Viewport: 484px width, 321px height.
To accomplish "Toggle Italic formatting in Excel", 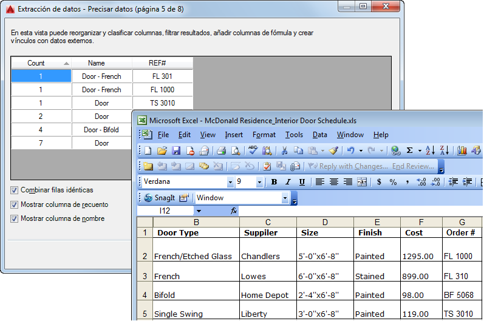I will (288, 182).
